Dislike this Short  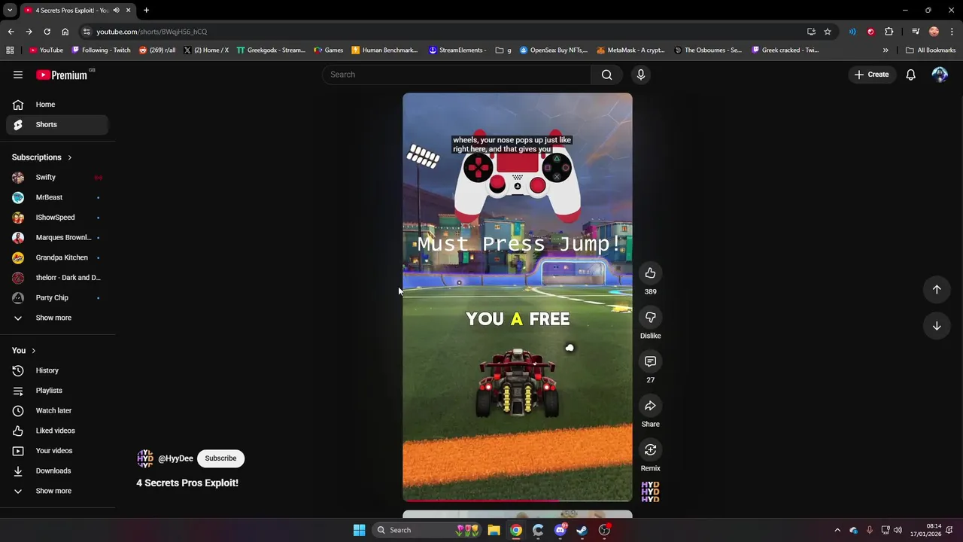tap(650, 317)
